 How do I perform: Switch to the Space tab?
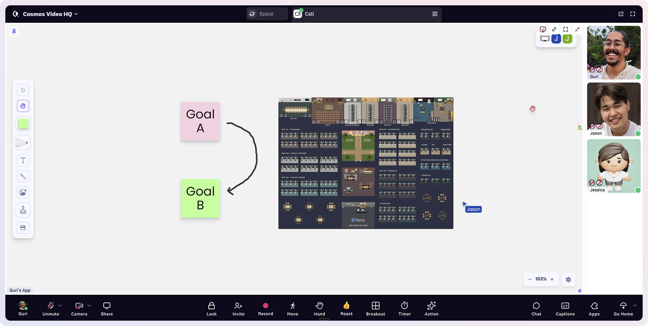pos(267,14)
